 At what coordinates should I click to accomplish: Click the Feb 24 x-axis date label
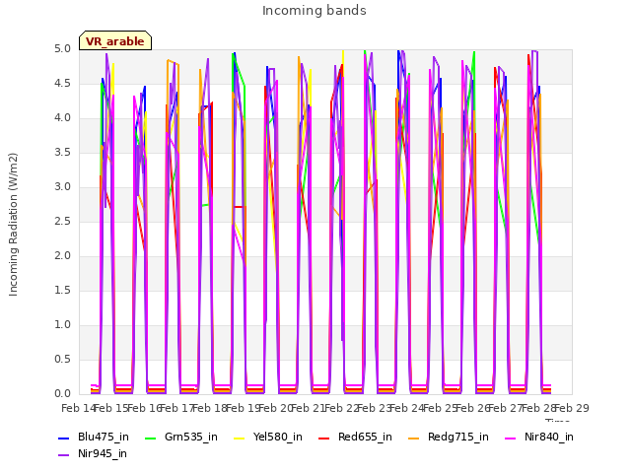coord(407,409)
